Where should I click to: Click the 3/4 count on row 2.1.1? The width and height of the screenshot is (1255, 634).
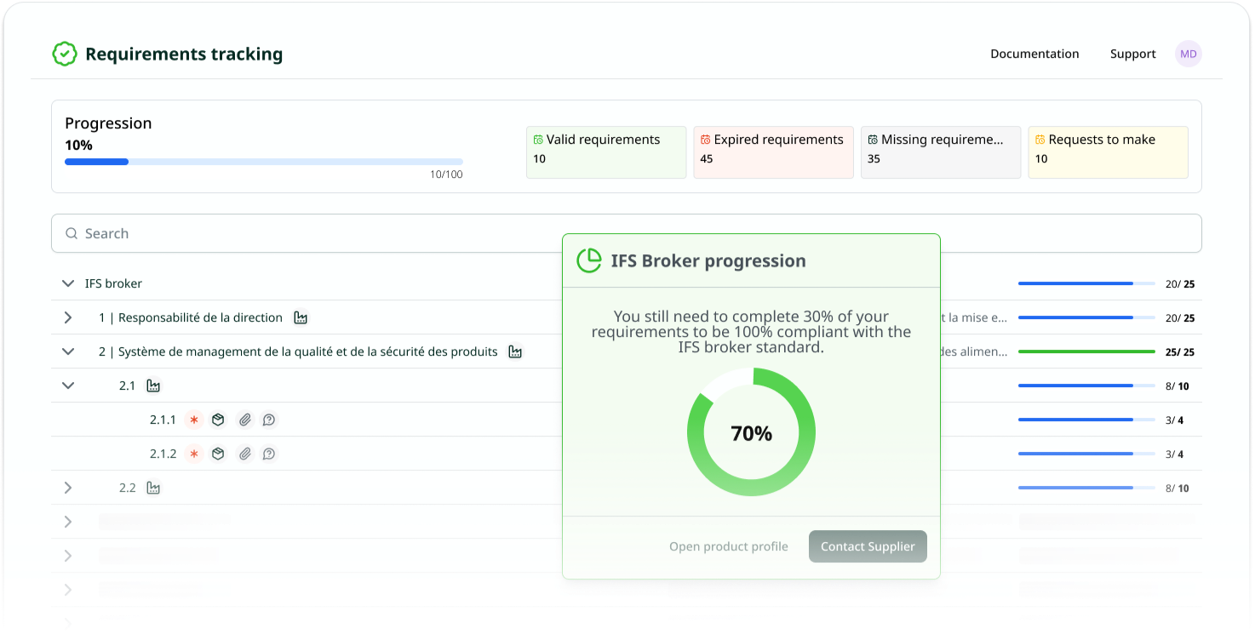coord(1175,420)
